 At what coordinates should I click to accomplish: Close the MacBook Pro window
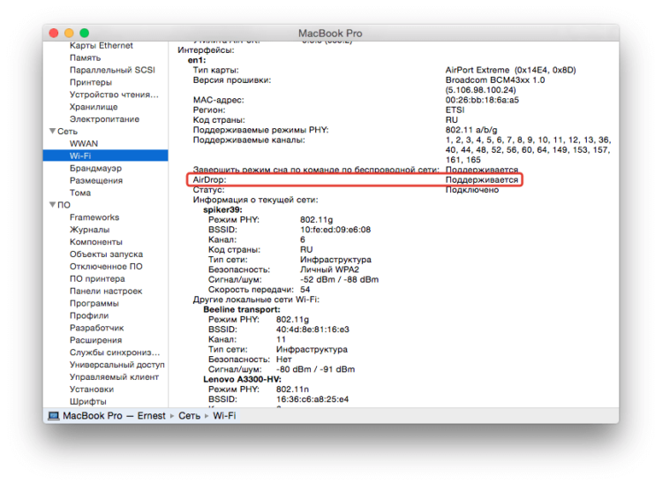tap(54, 33)
